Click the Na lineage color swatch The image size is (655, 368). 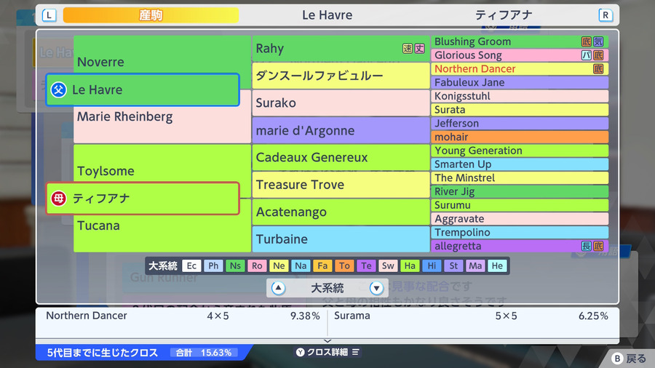pos(301,265)
